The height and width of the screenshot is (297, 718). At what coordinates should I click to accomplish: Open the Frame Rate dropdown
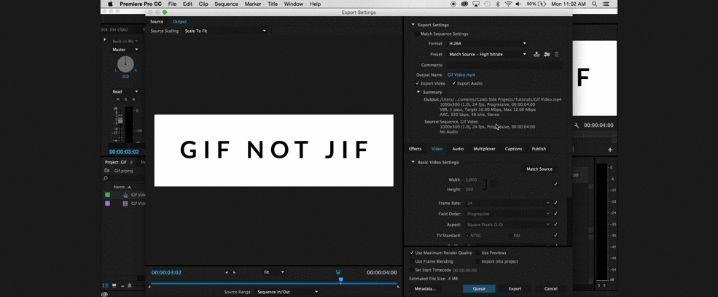(508, 203)
